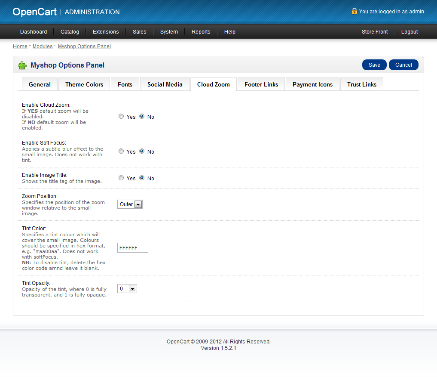Select Yes for Enable Image Title
Image resolution: width=437 pixels, height=377 pixels.
pyautogui.click(x=121, y=178)
